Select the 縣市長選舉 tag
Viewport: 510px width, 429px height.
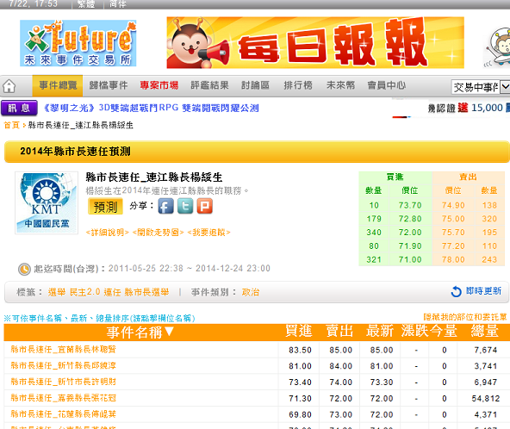tap(146, 292)
